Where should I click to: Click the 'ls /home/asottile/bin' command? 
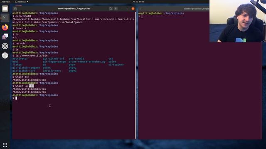click(30, 55)
